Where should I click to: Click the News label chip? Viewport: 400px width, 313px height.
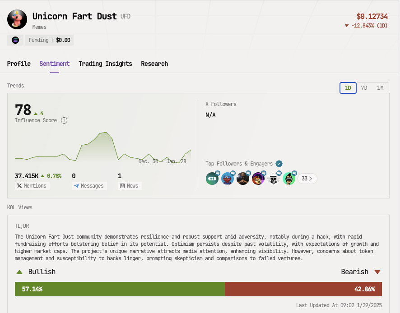pyautogui.click(x=130, y=186)
